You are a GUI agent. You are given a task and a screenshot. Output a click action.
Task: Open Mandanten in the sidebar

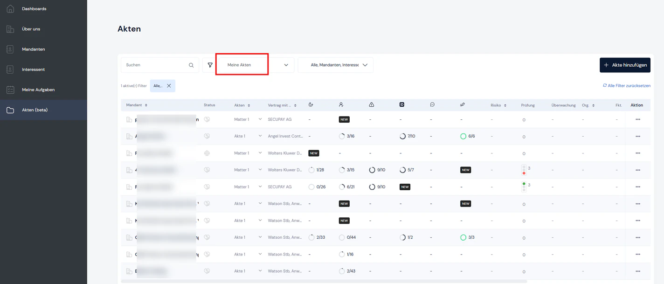pyautogui.click(x=43, y=49)
